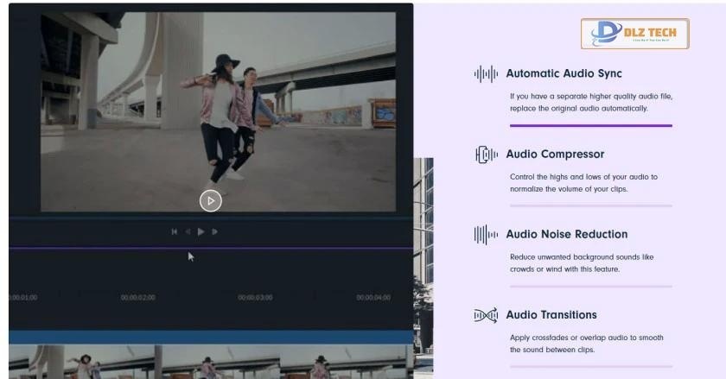Click the Automatic Audio Sync waveform icon

click(x=486, y=74)
